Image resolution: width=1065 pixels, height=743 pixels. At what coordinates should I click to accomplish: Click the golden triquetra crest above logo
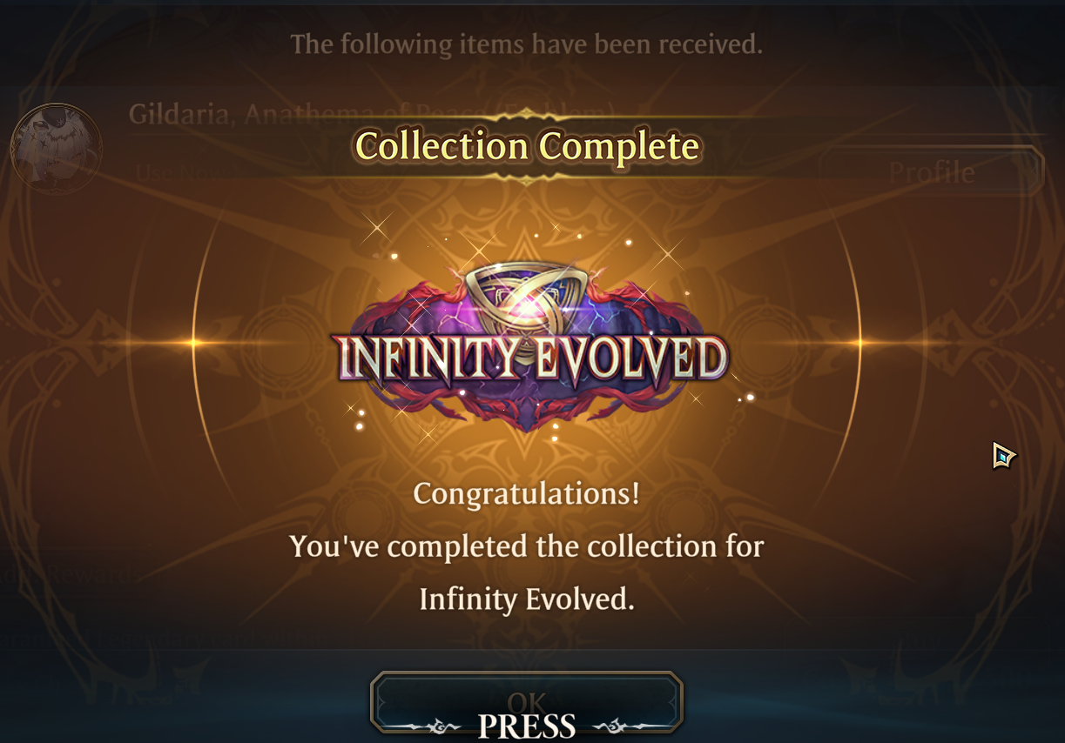526,298
